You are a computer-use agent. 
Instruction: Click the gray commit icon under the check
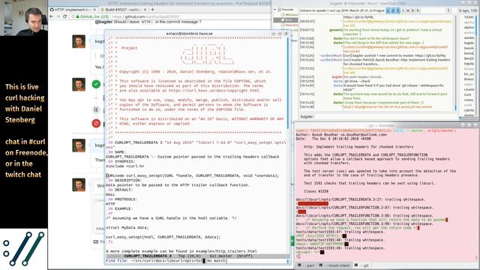[96, 109]
